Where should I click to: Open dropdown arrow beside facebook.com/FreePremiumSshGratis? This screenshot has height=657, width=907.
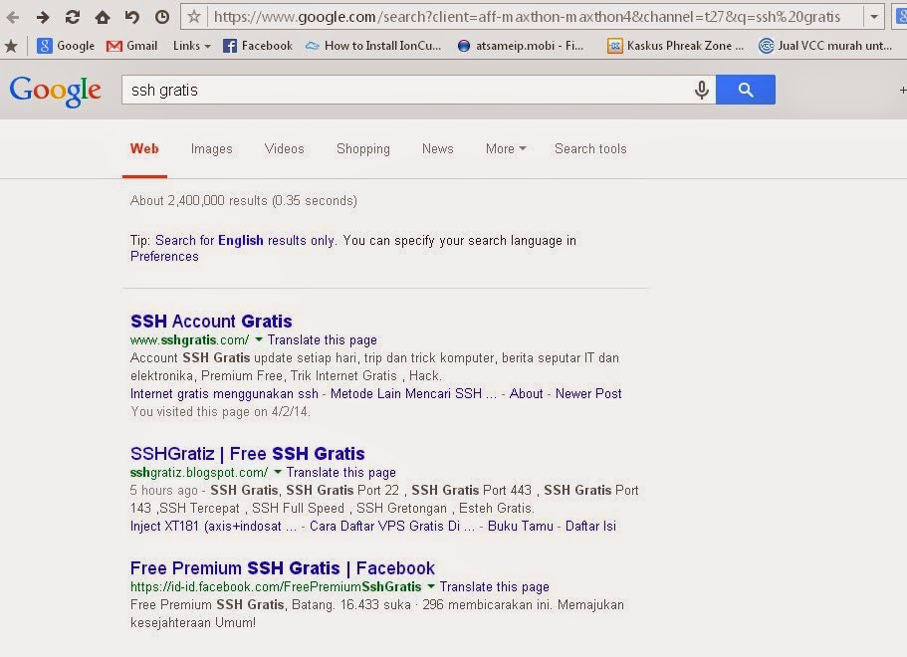(x=431, y=586)
